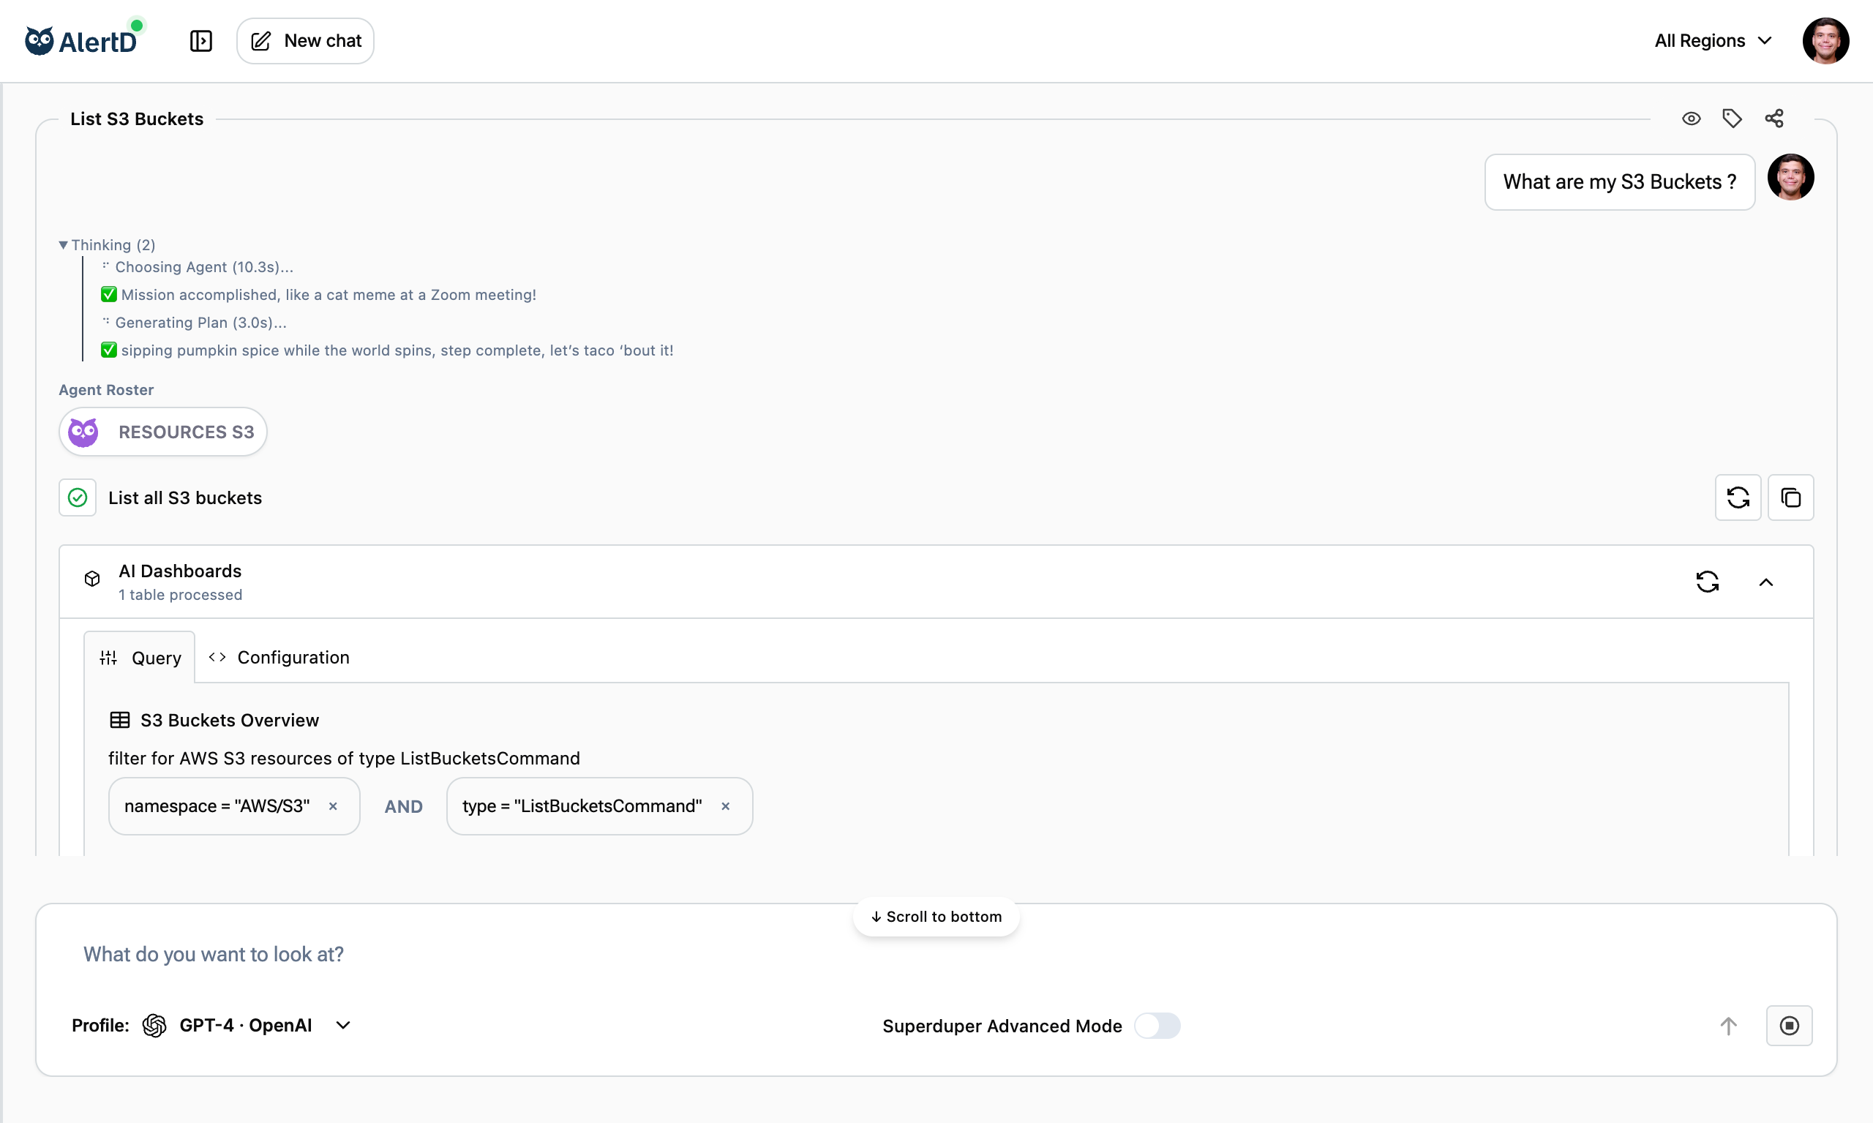Click the AI Dashboards cube icon
This screenshot has width=1873, height=1123.
92,579
